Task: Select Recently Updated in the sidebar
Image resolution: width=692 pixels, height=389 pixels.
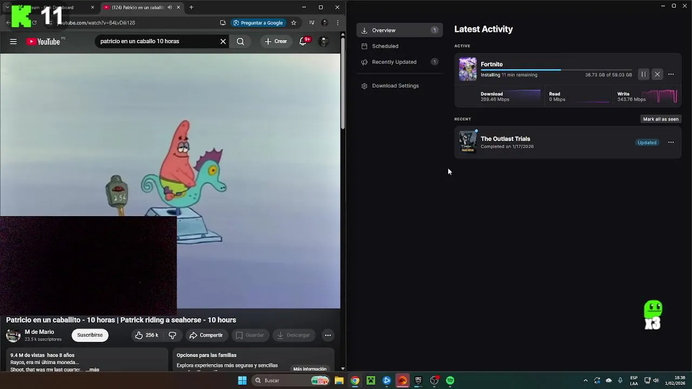Action: coord(400,62)
